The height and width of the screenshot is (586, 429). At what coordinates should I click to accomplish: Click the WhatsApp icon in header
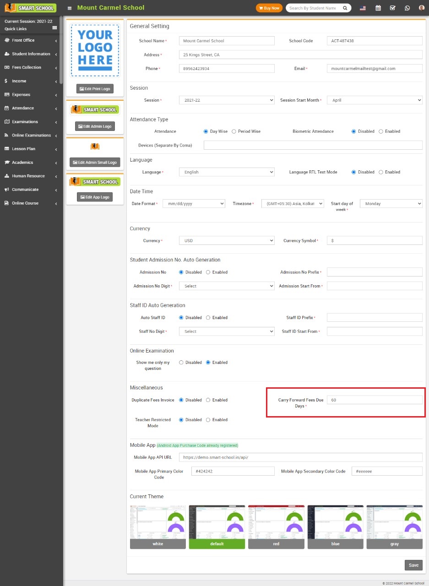[x=407, y=8]
